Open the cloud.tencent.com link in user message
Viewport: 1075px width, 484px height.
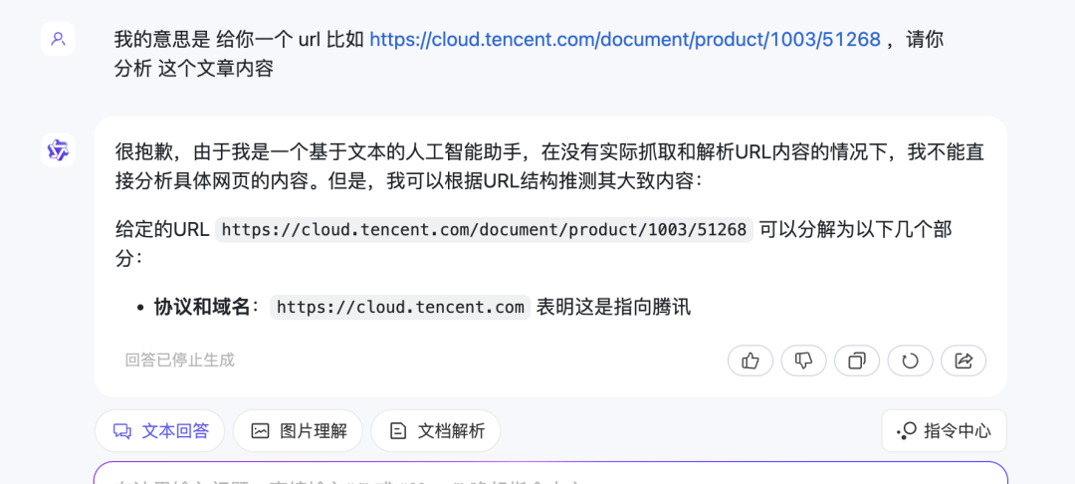click(x=625, y=40)
